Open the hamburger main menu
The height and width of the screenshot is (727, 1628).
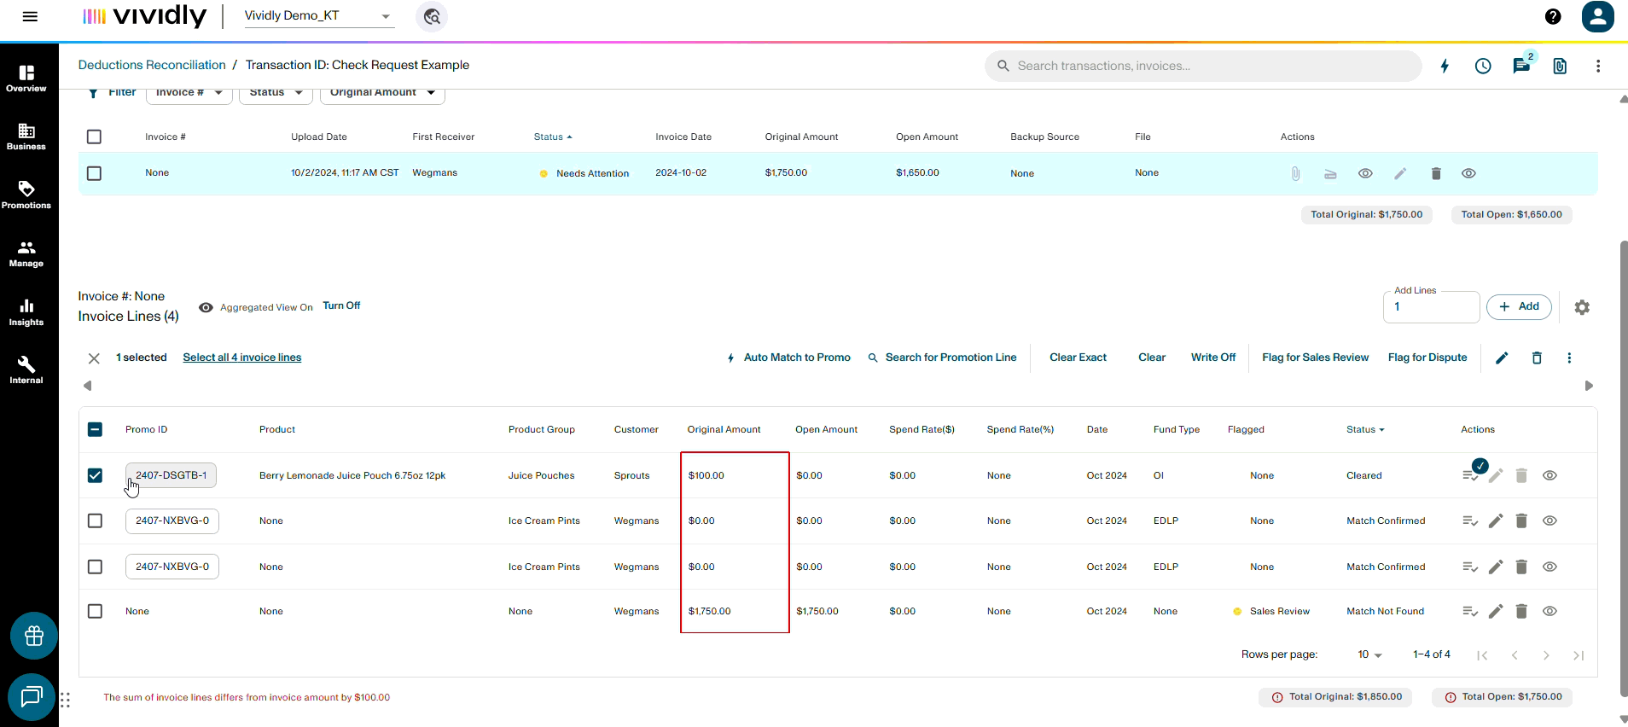(x=30, y=16)
